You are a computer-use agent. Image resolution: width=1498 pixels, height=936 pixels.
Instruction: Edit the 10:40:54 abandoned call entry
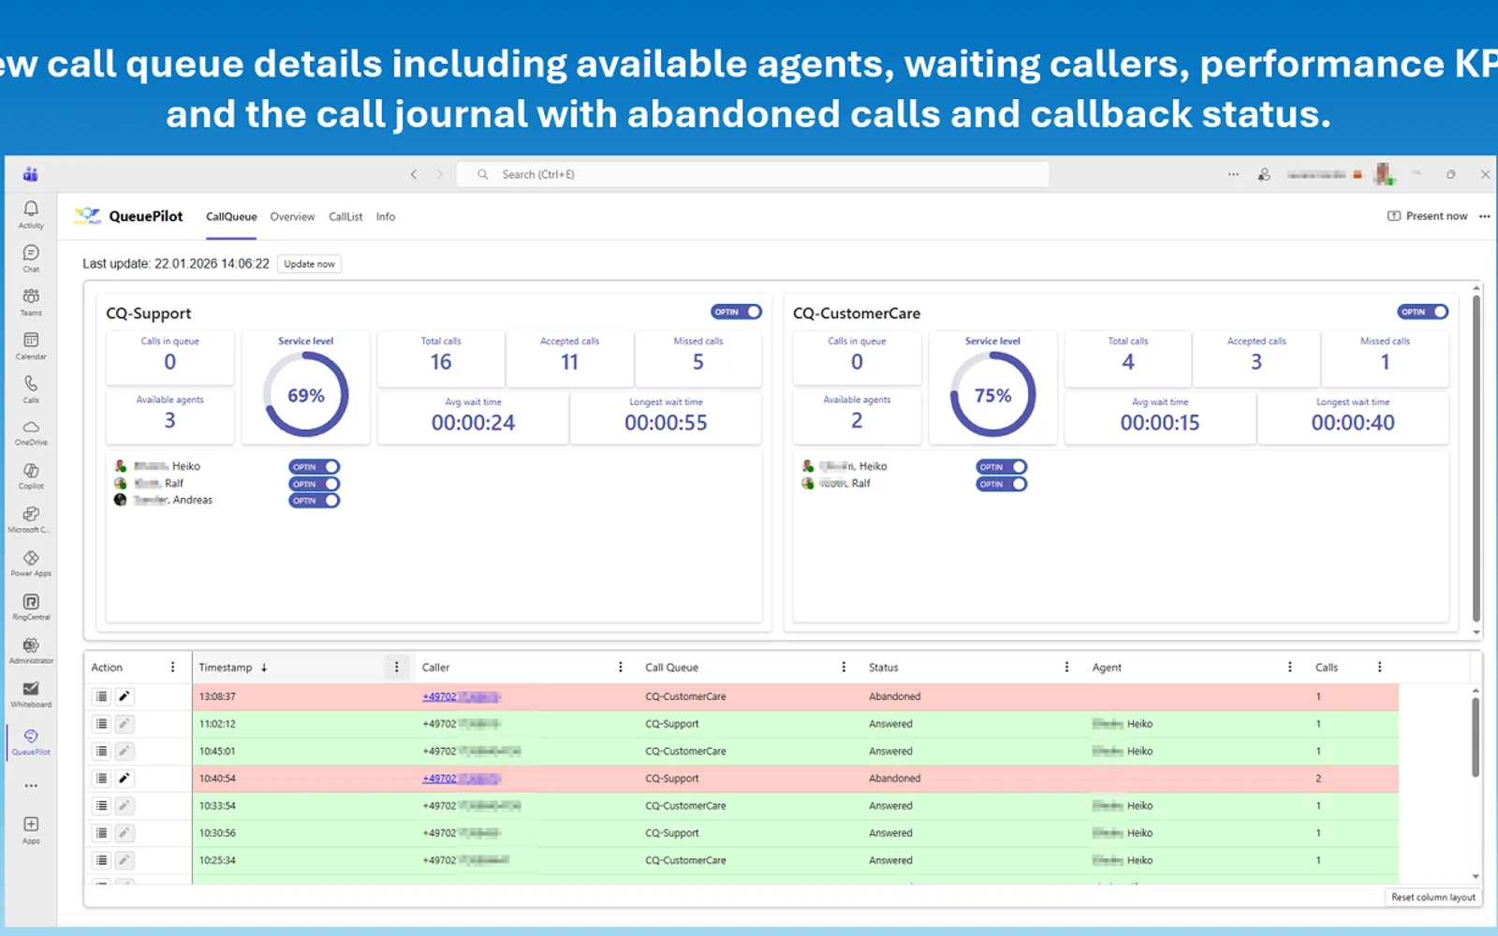coord(124,778)
